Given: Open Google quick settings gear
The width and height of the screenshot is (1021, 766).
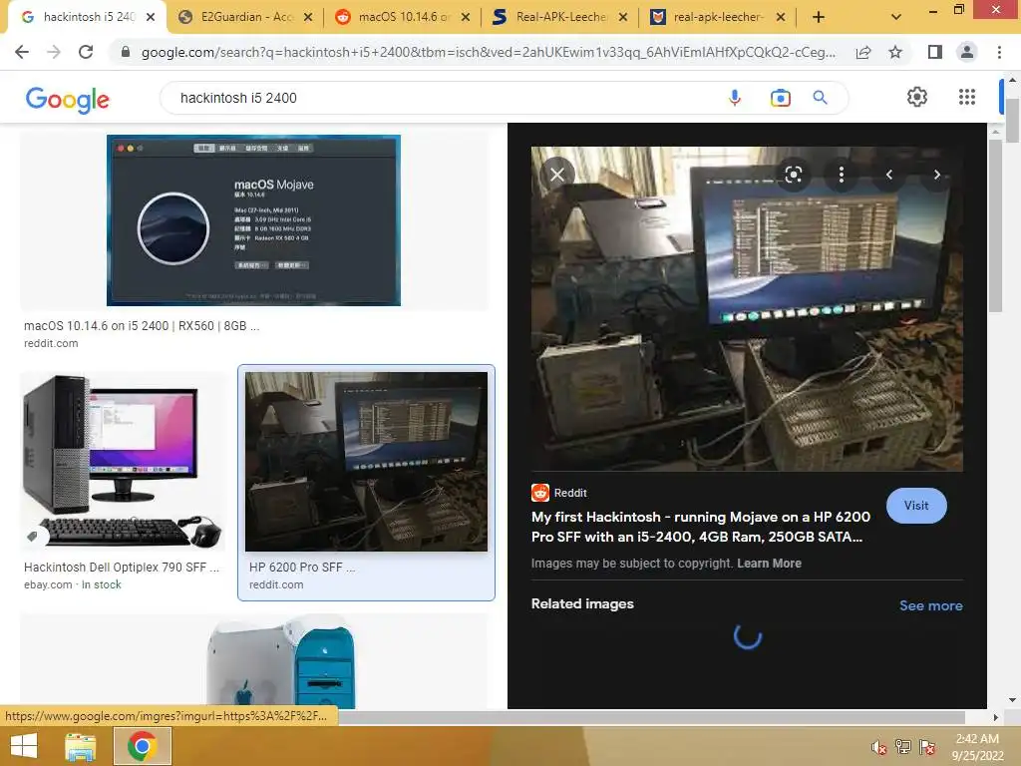Looking at the screenshot, I should (917, 97).
